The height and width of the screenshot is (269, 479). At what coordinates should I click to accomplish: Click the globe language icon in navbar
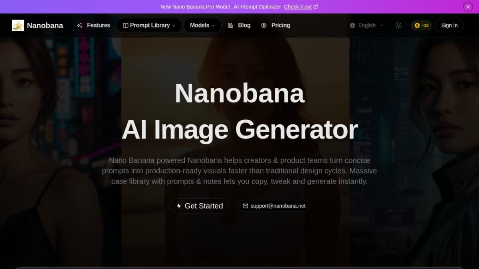[352, 25]
